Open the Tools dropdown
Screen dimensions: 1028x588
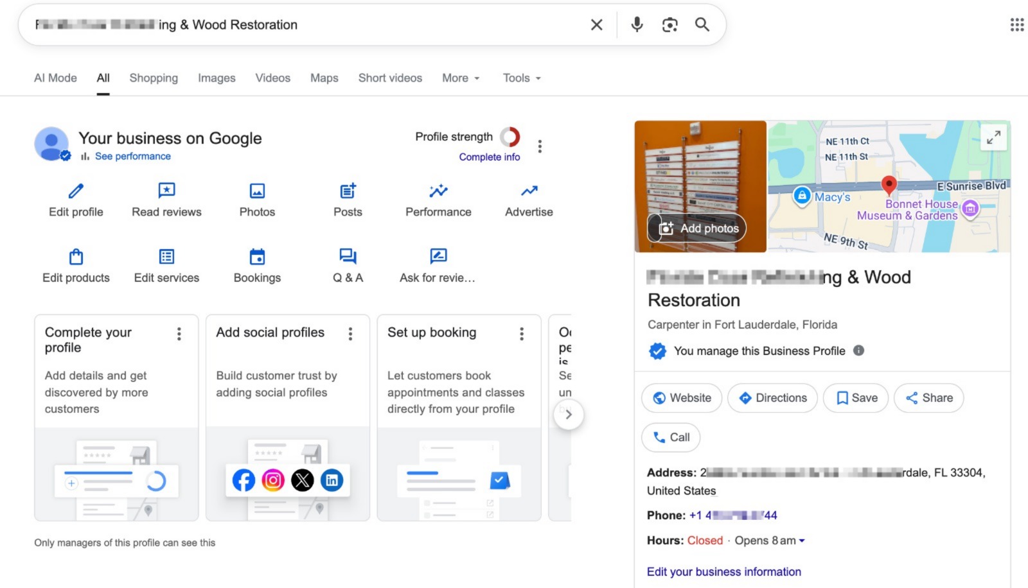coord(521,78)
